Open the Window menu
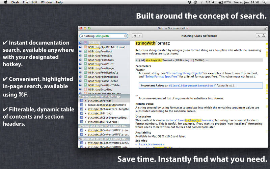 (x=47, y=2)
